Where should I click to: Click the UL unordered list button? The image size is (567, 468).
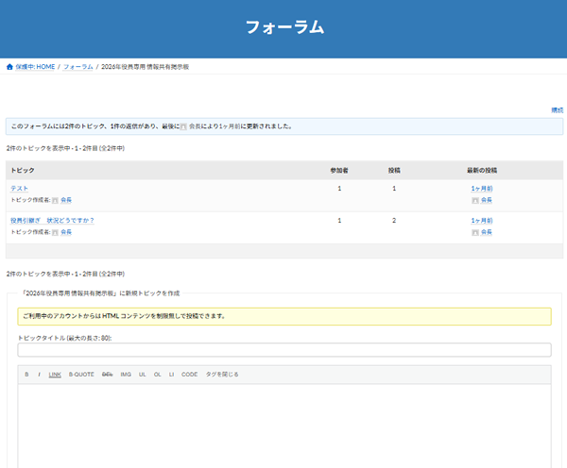tap(142, 375)
